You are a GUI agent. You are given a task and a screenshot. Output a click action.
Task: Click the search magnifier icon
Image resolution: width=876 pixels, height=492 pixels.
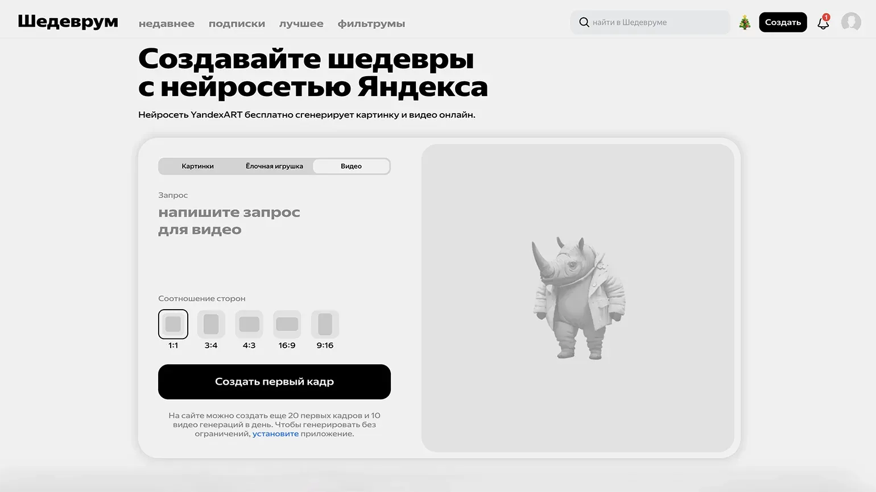[x=584, y=22]
